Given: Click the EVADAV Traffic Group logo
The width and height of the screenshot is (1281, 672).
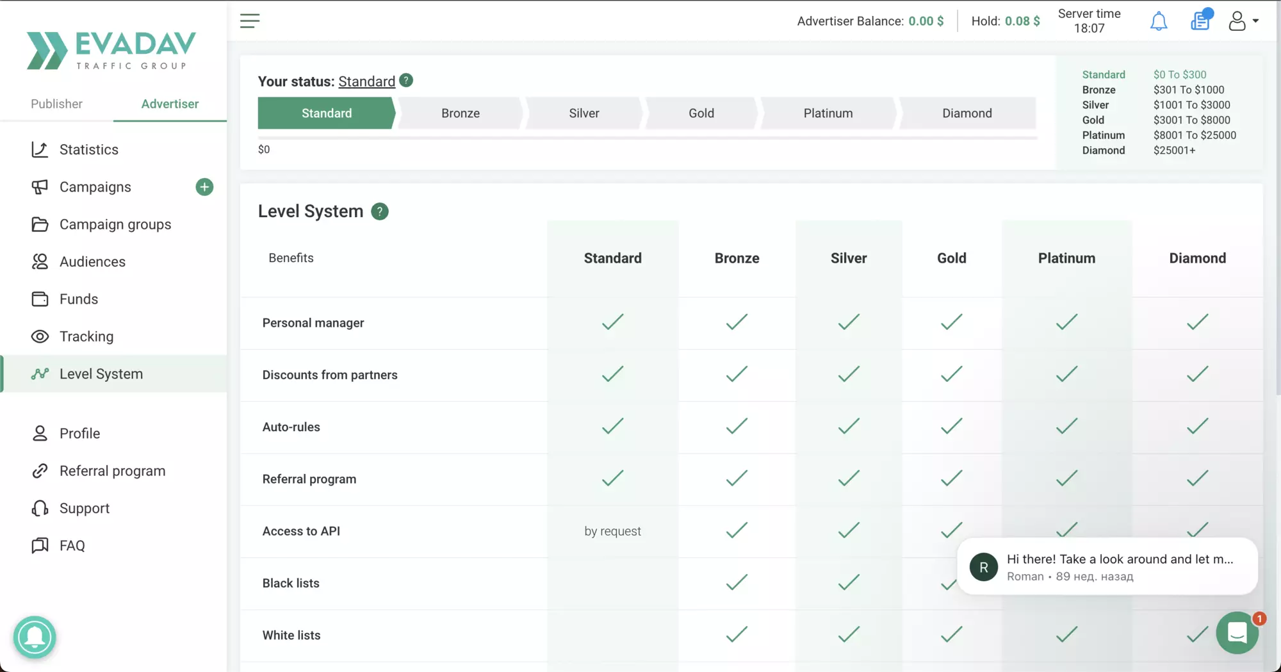Looking at the screenshot, I should [x=111, y=51].
